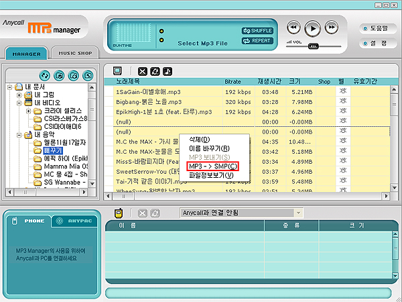Select the 멜론11월17일자 folder
402x302 pixels.
pyautogui.click(x=65, y=142)
